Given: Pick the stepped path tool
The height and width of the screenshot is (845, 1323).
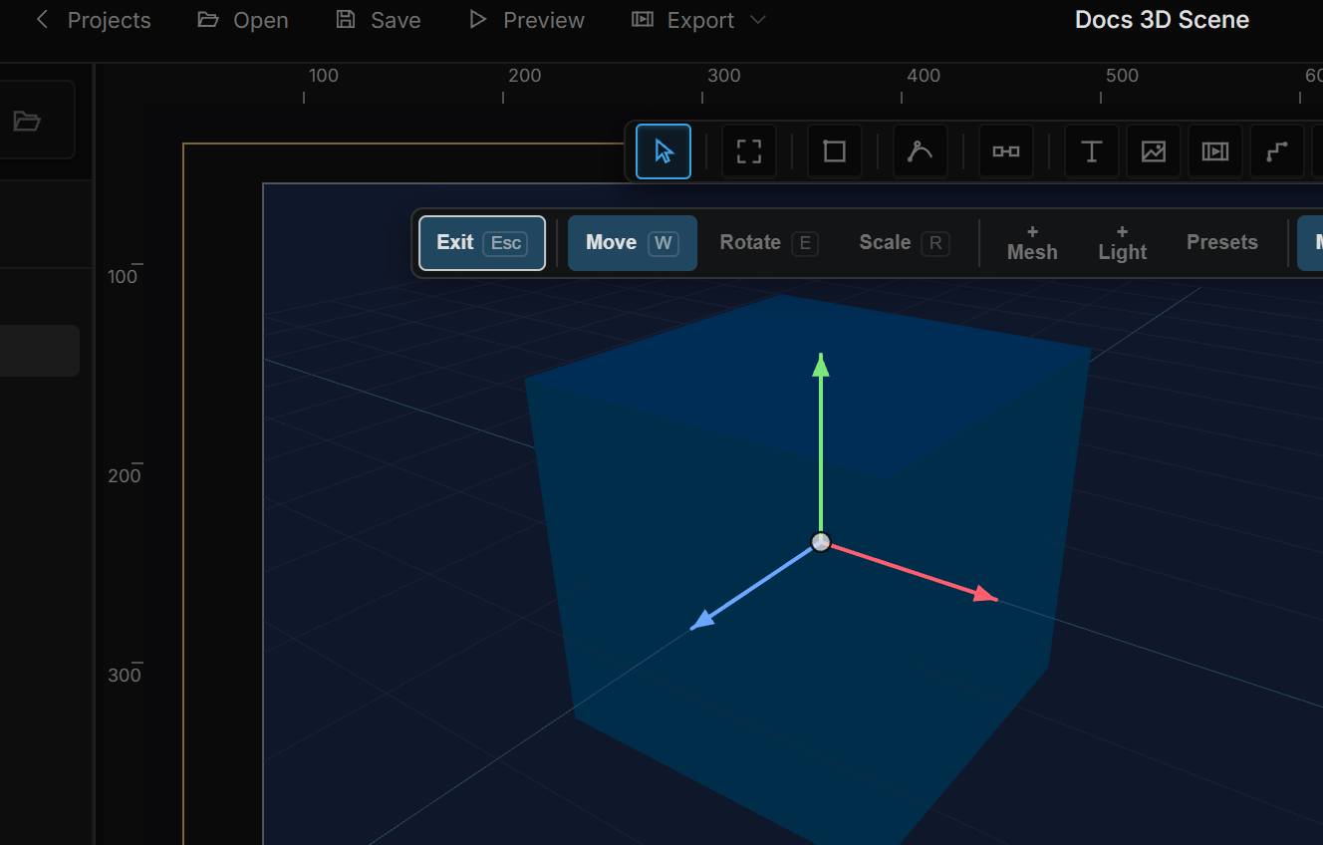Looking at the screenshot, I should click(1277, 151).
